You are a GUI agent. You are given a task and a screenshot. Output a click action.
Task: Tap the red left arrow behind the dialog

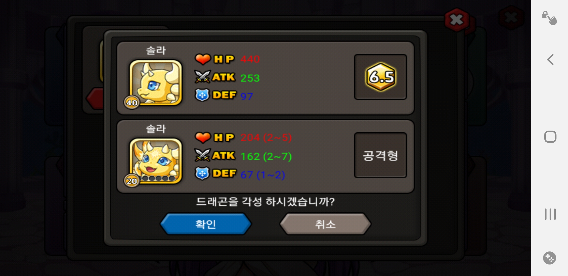click(x=95, y=98)
